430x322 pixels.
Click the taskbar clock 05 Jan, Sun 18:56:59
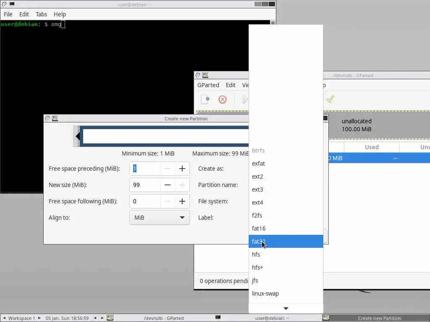(x=67, y=318)
